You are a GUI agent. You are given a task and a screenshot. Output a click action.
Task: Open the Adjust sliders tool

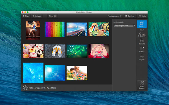[142, 57]
